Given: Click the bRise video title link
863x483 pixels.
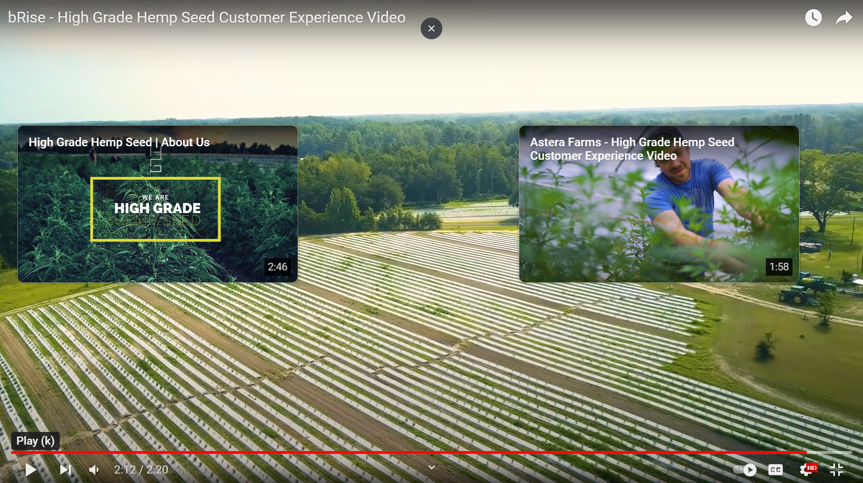Looking at the screenshot, I should [207, 18].
